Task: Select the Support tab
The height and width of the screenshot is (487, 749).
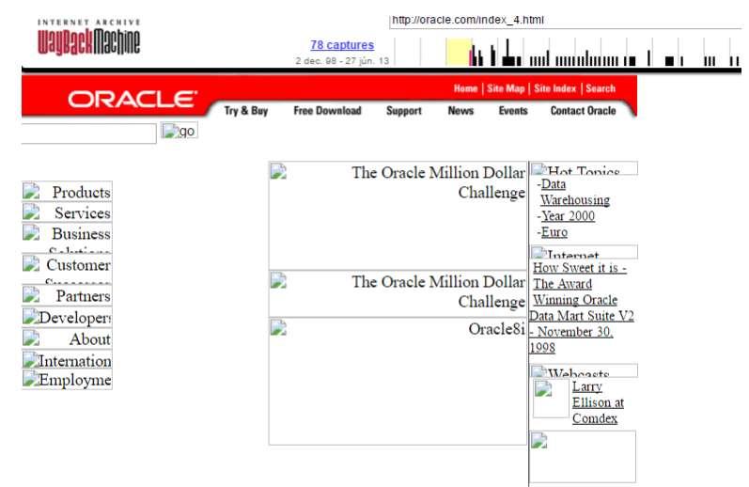Action: 404,111
